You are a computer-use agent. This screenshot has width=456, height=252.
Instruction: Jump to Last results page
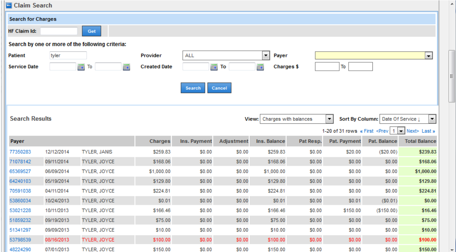[428, 131]
